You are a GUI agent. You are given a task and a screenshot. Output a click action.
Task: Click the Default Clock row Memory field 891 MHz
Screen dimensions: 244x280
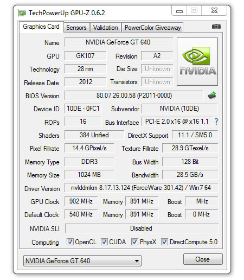tap(142, 214)
